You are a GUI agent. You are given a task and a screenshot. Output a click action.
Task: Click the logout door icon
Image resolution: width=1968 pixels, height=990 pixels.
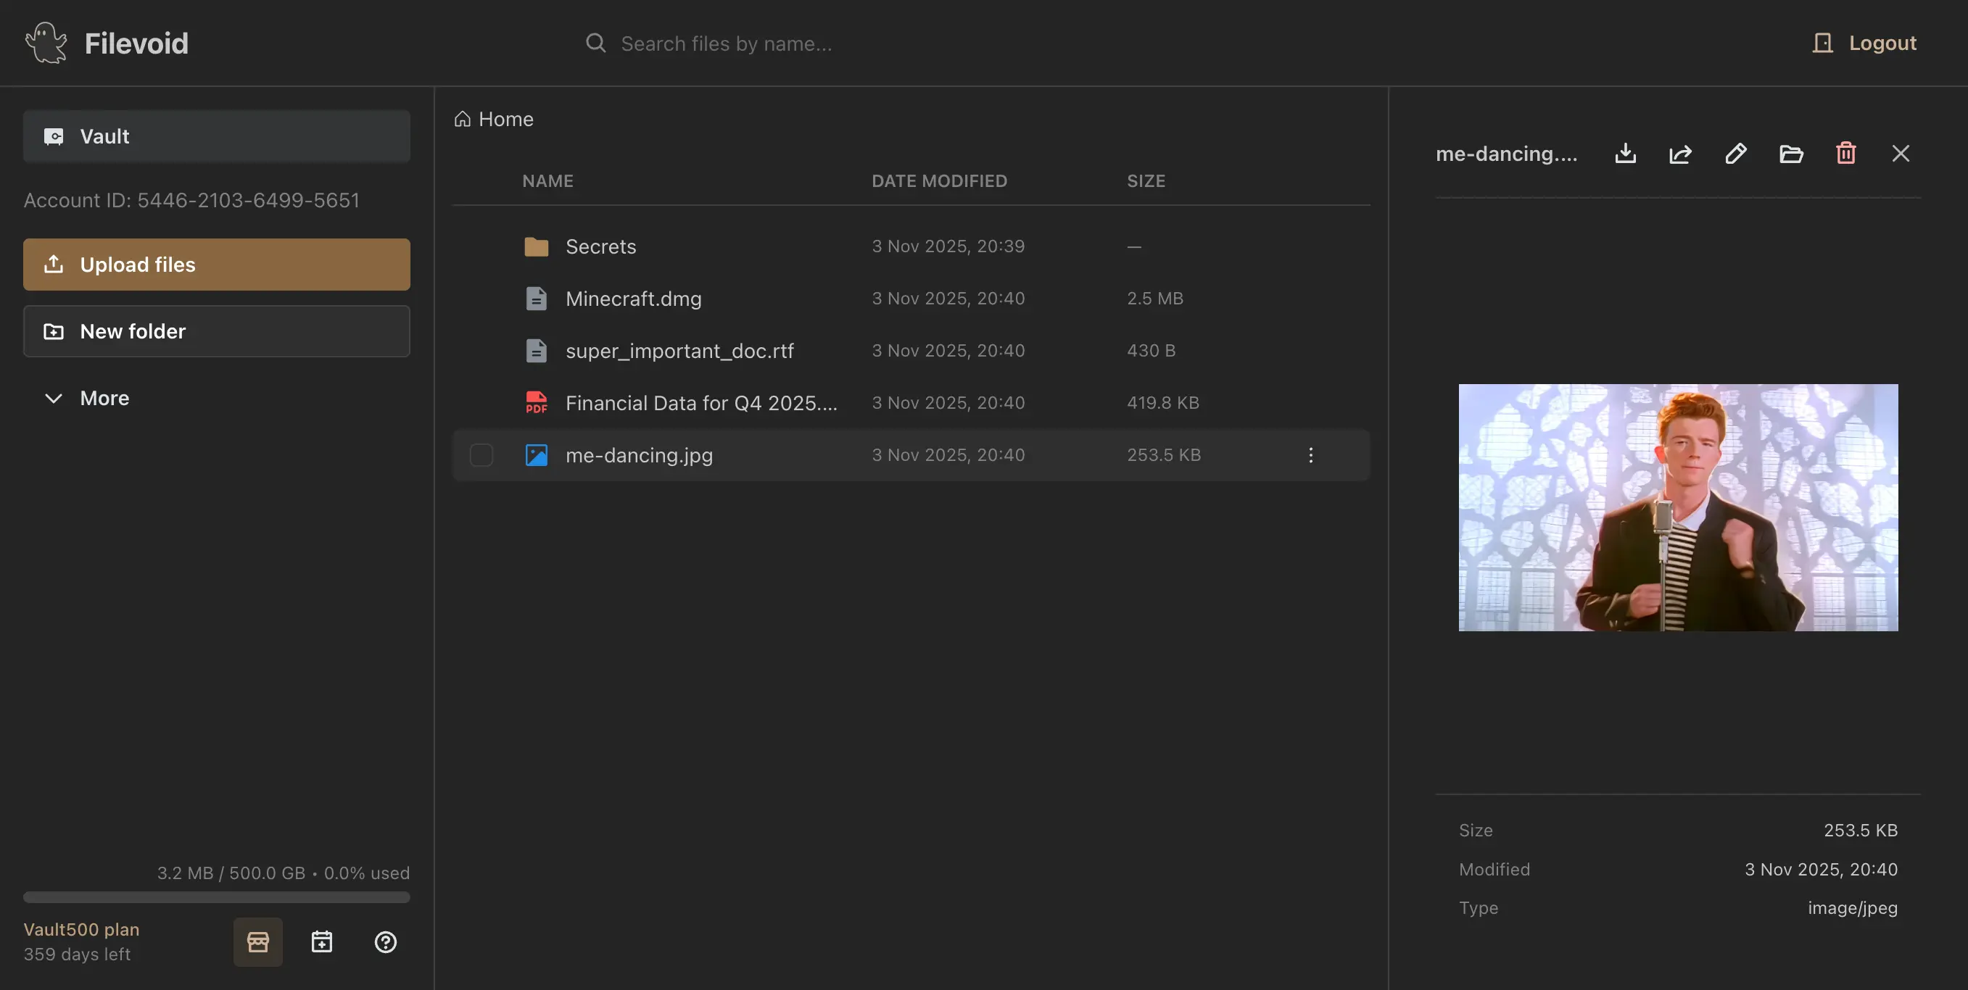click(1823, 43)
